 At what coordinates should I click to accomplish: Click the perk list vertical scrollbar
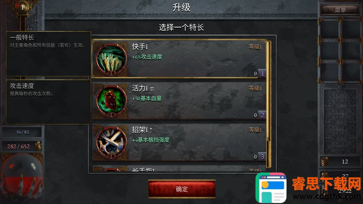[268, 104]
